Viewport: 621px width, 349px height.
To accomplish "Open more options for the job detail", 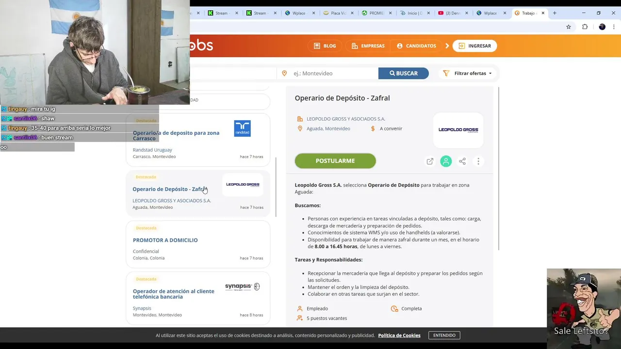I will 478,161.
